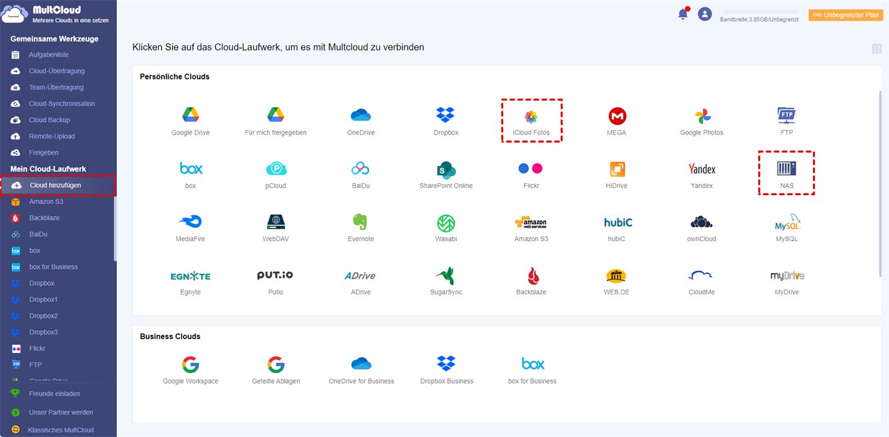
Task: Add OneDrive for Business
Action: (361, 370)
